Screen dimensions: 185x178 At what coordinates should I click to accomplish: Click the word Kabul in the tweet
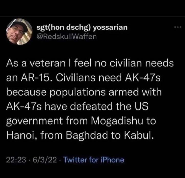pyautogui.click(x=139, y=135)
